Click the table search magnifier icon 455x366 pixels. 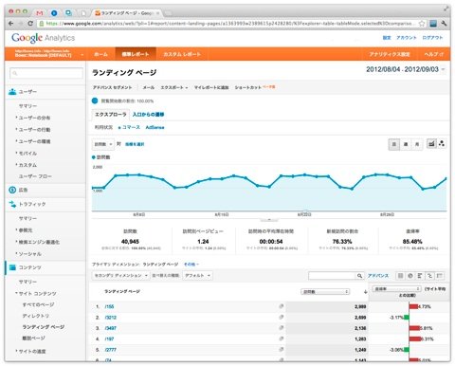[359, 276]
